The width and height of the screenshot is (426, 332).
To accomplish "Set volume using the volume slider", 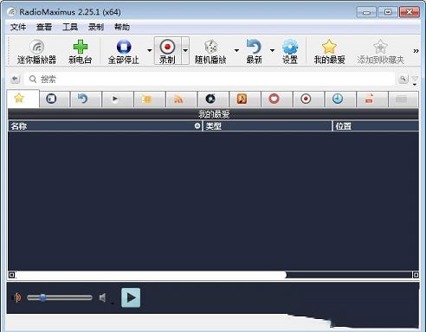I will pos(60,297).
